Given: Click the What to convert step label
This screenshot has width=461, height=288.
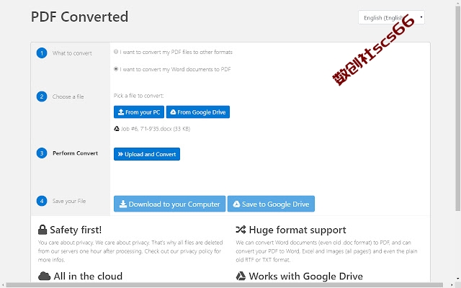Looking at the screenshot, I should pos(72,53).
